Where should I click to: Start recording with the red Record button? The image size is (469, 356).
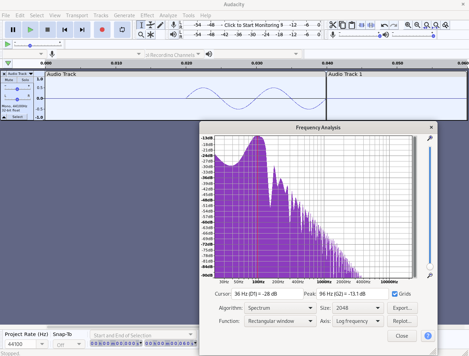(x=102, y=30)
